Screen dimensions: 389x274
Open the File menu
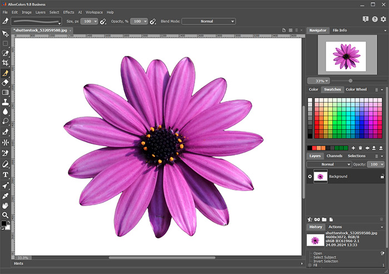point(5,12)
